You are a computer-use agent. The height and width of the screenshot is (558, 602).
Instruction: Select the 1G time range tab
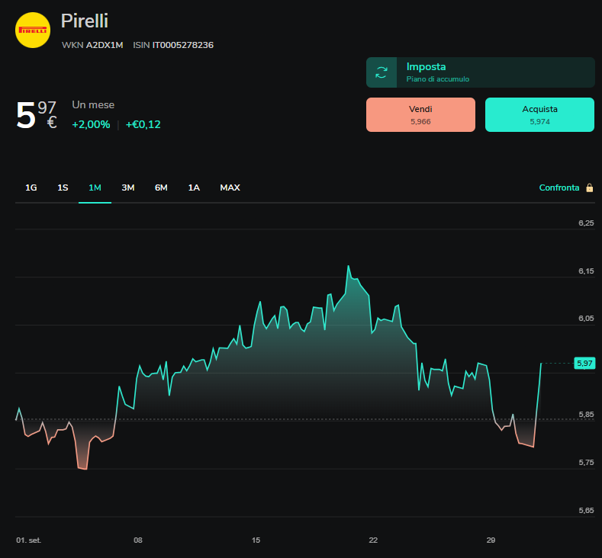(31, 188)
